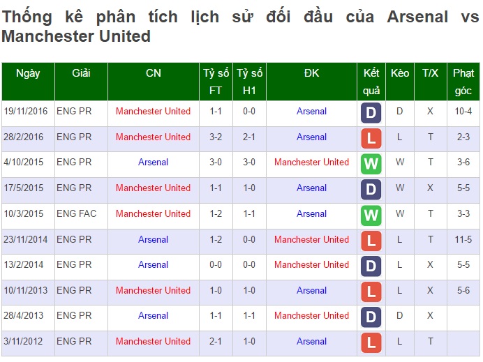
Task: Click the Phạt góc column header
Action: (x=463, y=82)
